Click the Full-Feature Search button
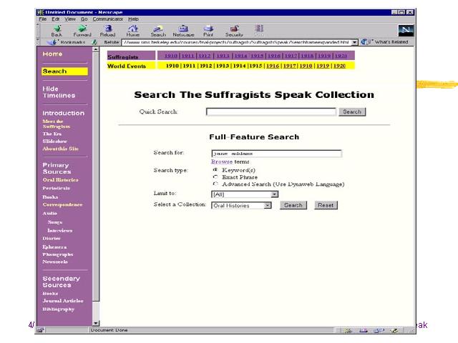 [x=293, y=205]
